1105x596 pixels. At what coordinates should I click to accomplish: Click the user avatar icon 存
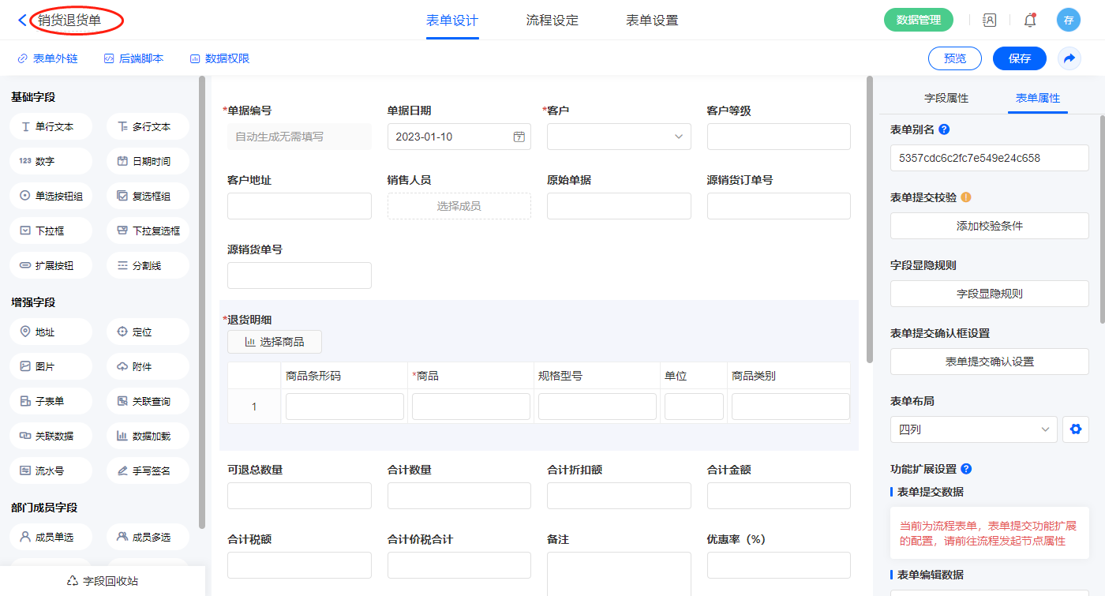coord(1068,21)
